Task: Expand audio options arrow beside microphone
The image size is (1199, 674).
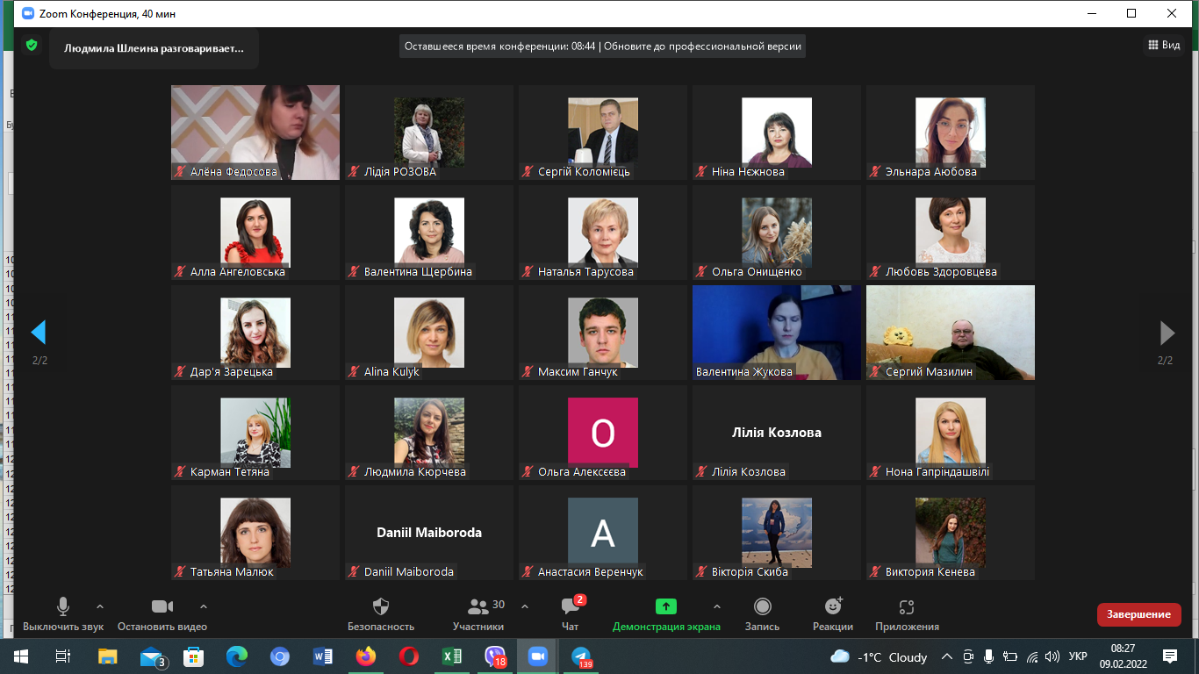Action: click(100, 606)
